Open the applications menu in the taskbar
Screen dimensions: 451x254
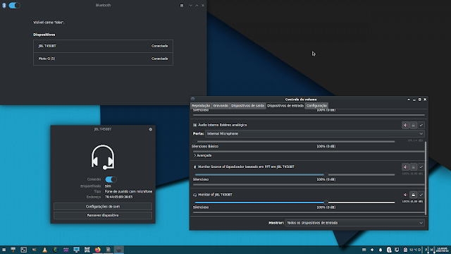[x=4, y=250]
